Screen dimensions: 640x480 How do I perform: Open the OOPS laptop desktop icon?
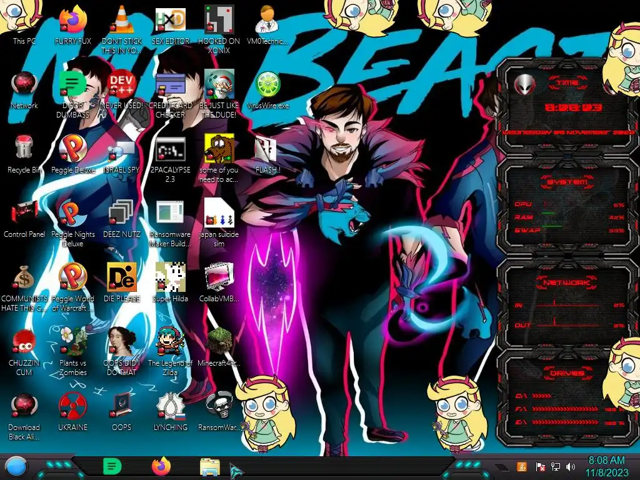click(122, 411)
